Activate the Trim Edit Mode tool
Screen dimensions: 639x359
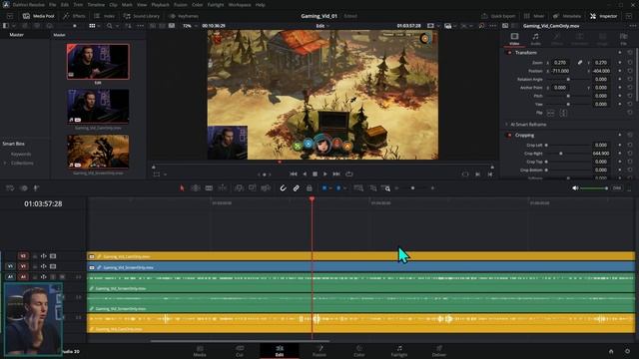tap(196, 188)
